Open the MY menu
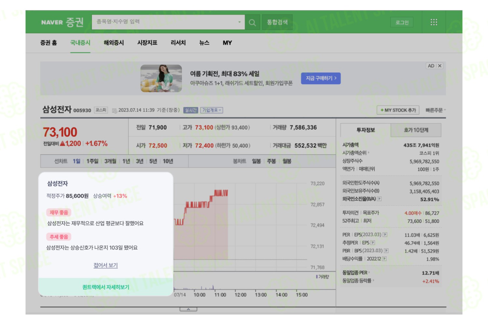This screenshot has height=325, width=488. pos(227,43)
